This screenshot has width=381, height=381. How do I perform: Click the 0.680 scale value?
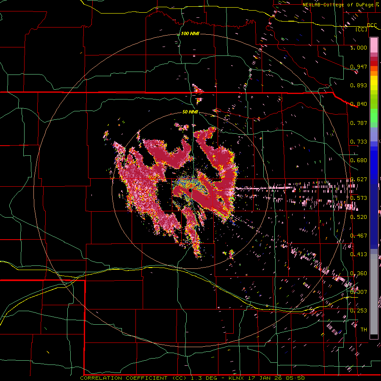tap(359, 160)
